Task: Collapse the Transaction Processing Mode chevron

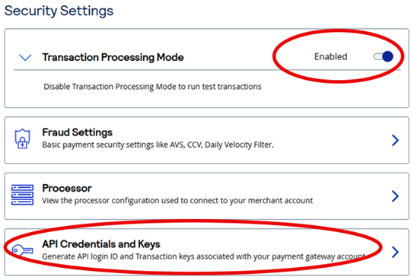Action: click(25, 57)
